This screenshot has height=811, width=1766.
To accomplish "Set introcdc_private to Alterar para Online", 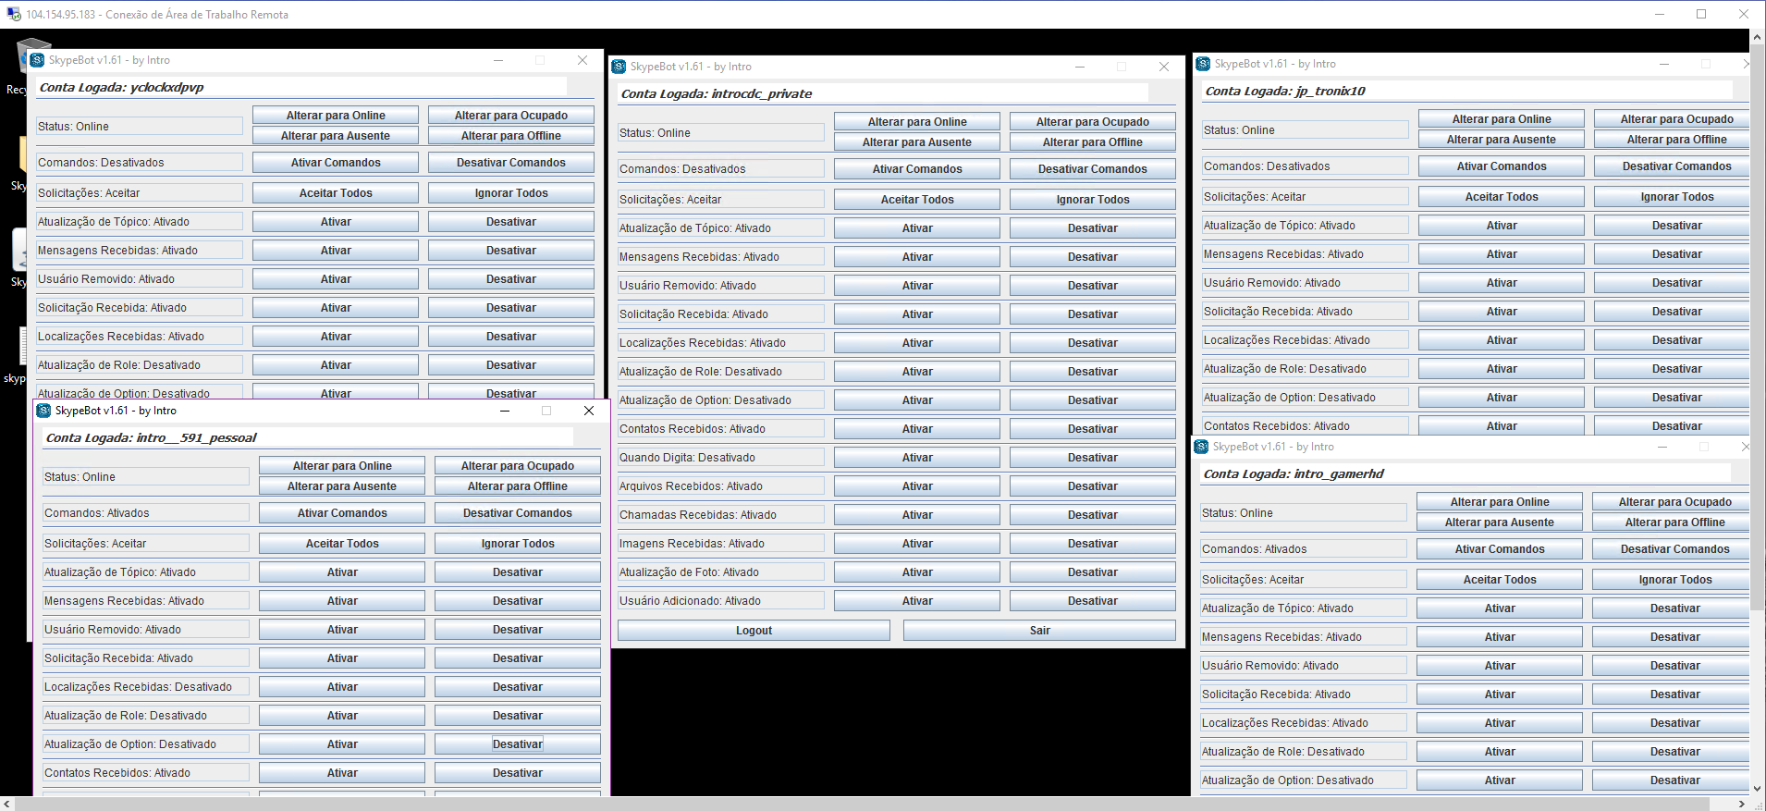I will pos(917,122).
